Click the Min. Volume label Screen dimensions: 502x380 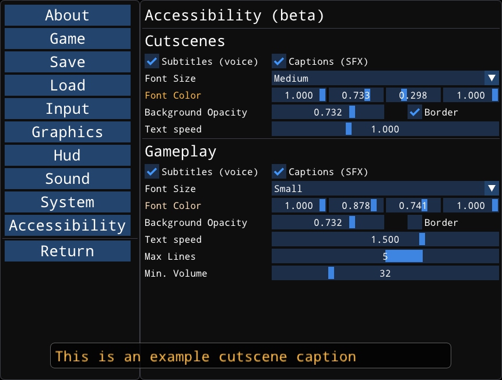click(x=175, y=273)
